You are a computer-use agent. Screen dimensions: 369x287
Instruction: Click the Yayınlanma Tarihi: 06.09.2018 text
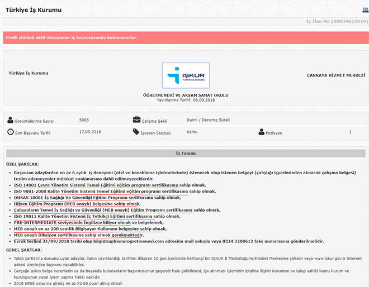click(186, 100)
